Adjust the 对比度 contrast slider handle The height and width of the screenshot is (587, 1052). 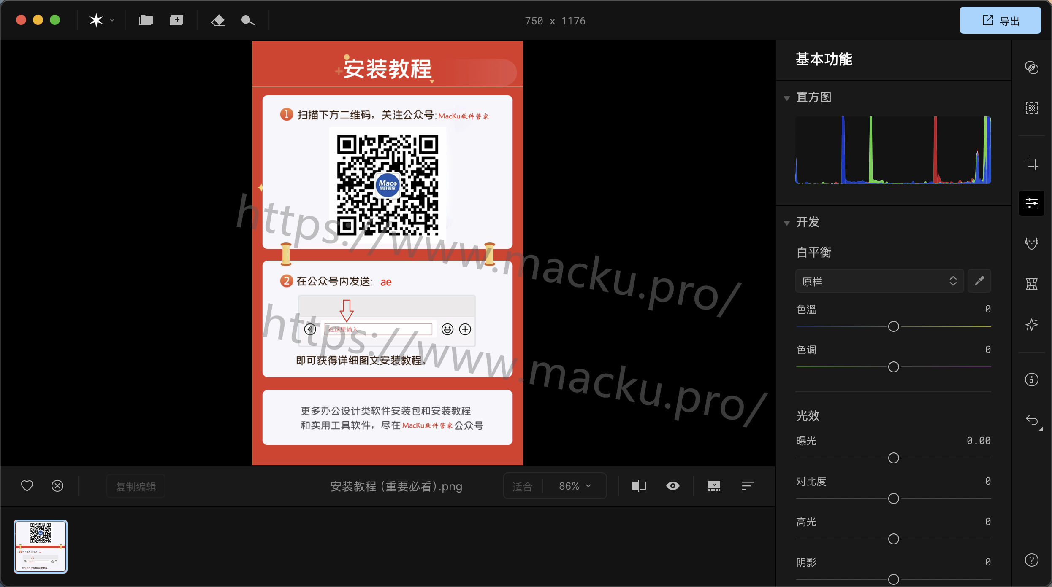pyautogui.click(x=894, y=498)
